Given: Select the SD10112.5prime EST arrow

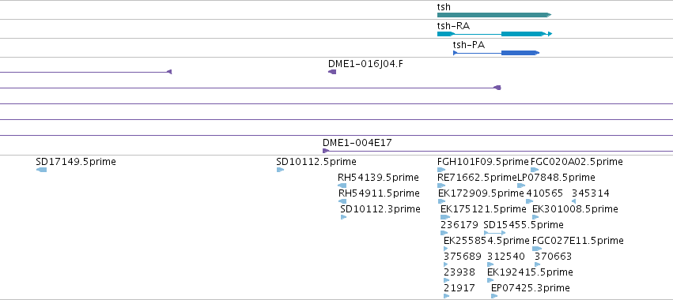Looking at the screenshot, I should point(280,170).
